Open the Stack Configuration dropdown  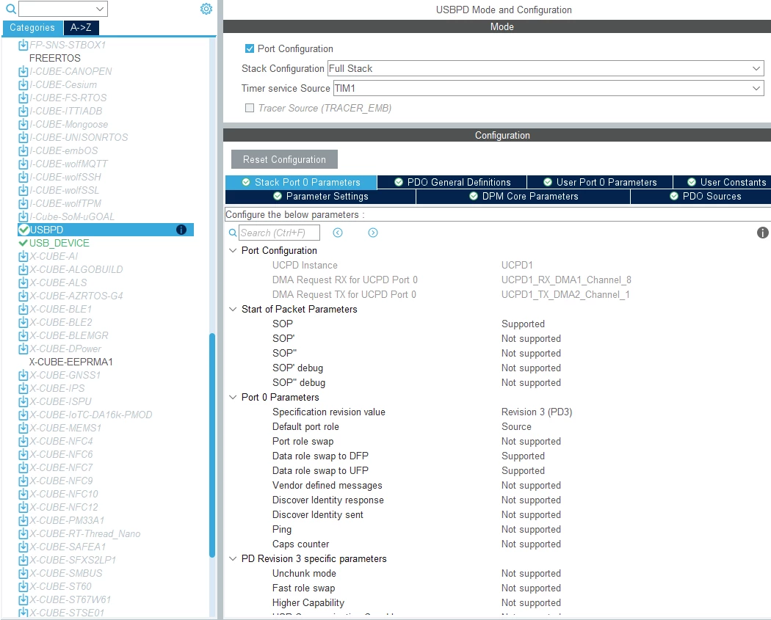pyautogui.click(x=546, y=68)
